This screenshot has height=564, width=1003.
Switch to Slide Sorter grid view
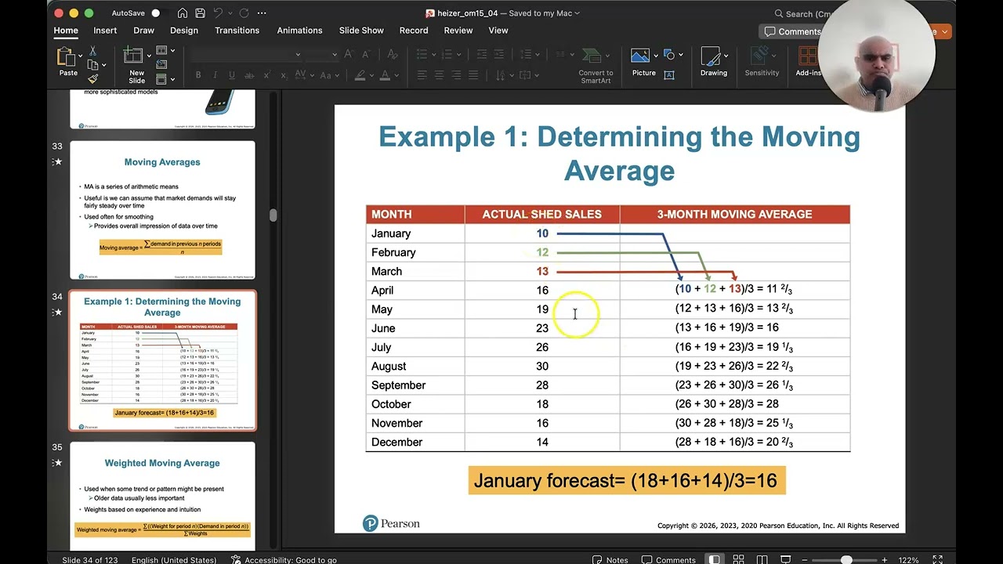pos(738,560)
